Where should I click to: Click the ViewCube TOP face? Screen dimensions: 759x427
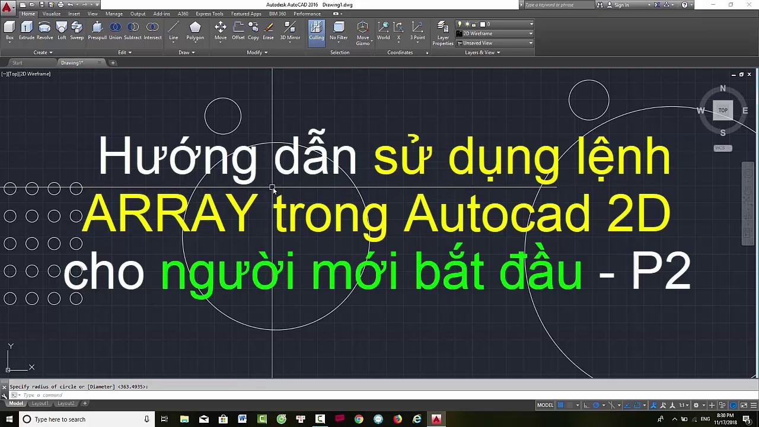pos(723,110)
